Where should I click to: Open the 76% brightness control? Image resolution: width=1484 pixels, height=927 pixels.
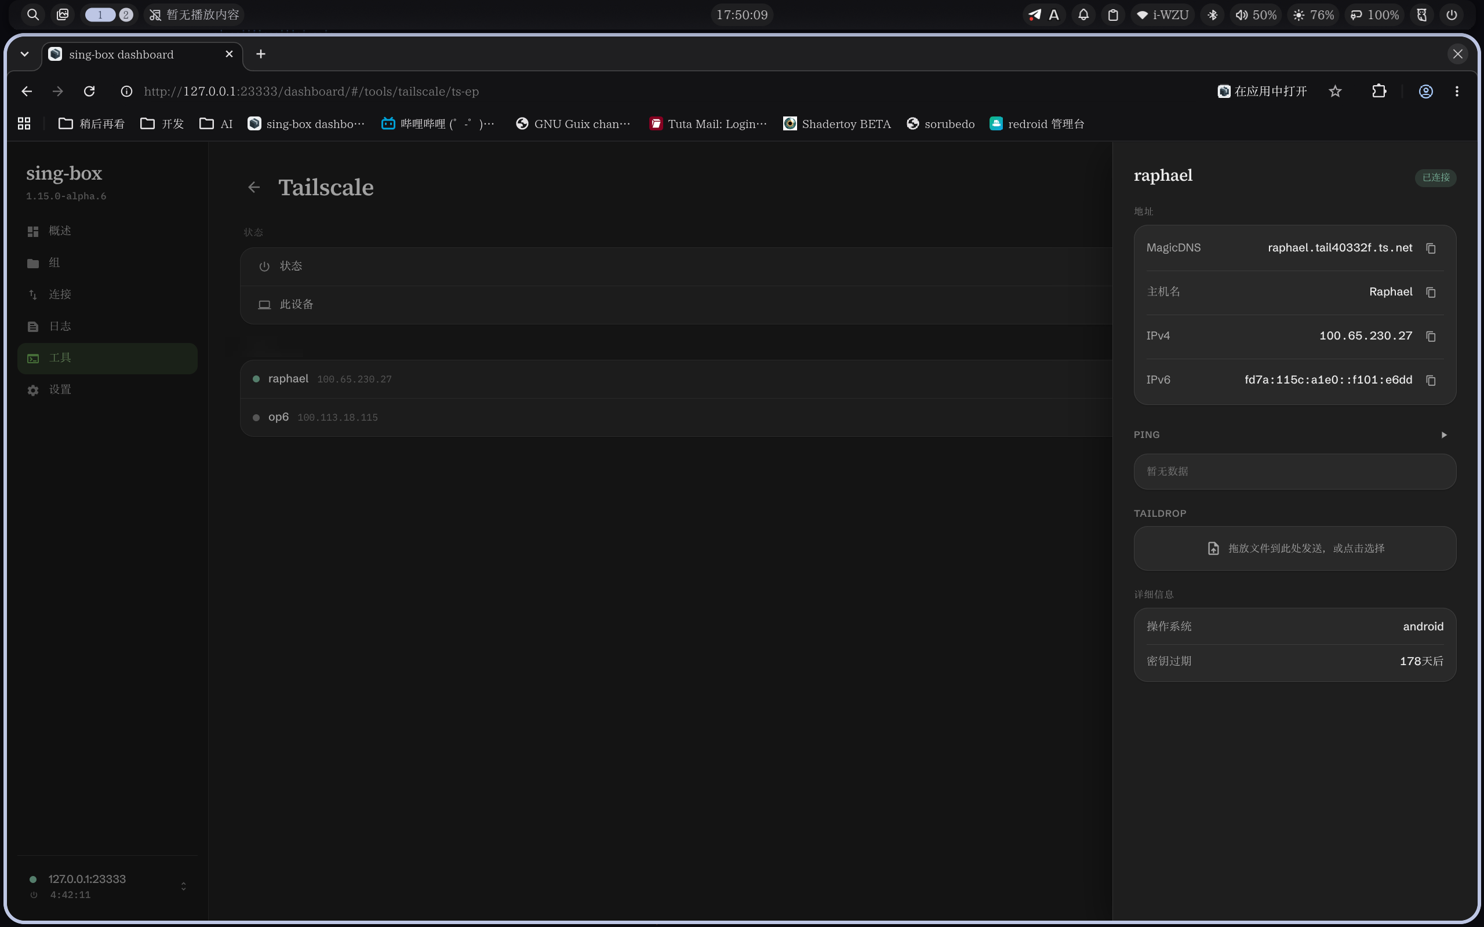coord(1314,14)
